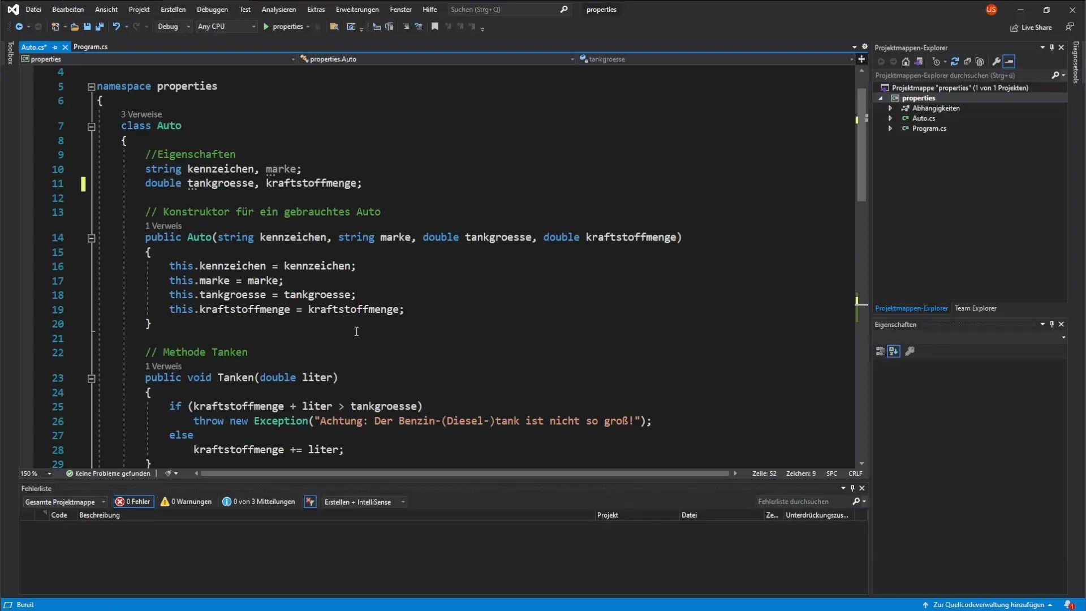Viewport: 1086px width, 611px height.
Task: Click Zur Quellcodeverwaltung hinzufügen in status bar
Action: click(988, 605)
